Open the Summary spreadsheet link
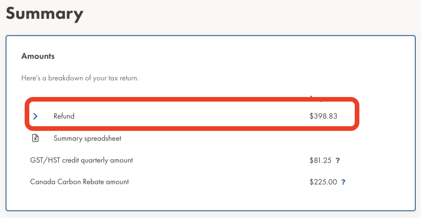 coord(87,138)
